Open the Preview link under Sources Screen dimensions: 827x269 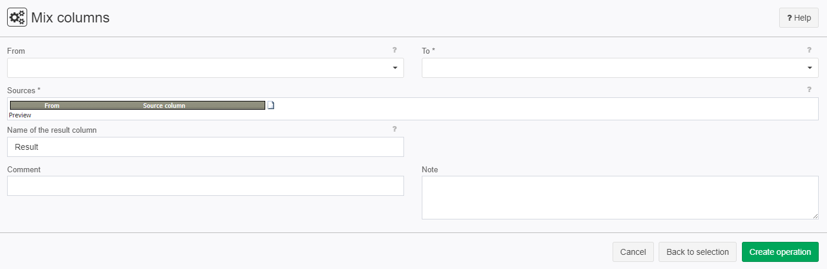[20, 115]
